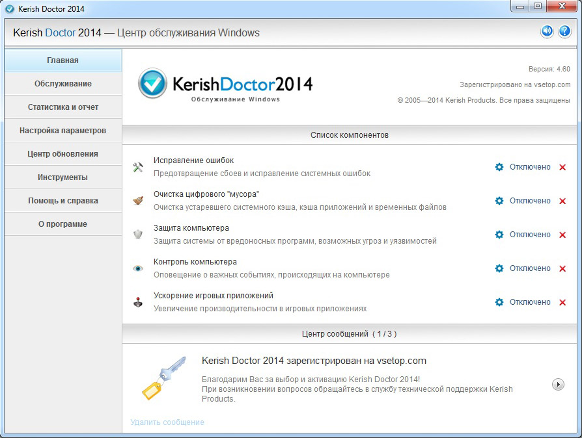This screenshot has height=438, width=582.
Task: Minimize the Kerish Doctor window
Action: click(520, 6)
